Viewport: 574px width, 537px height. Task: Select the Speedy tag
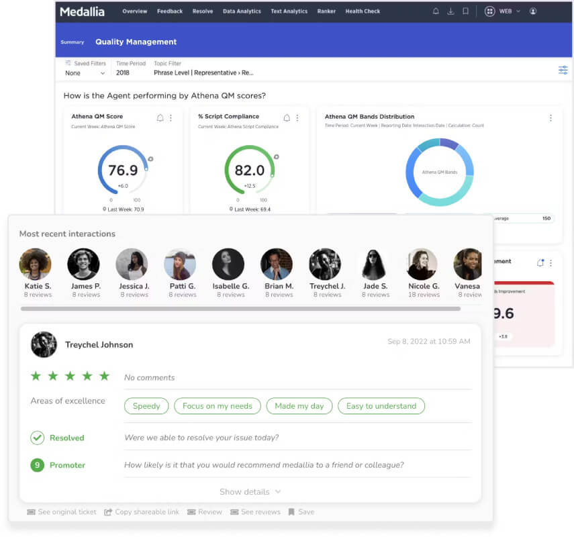click(x=146, y=406)
